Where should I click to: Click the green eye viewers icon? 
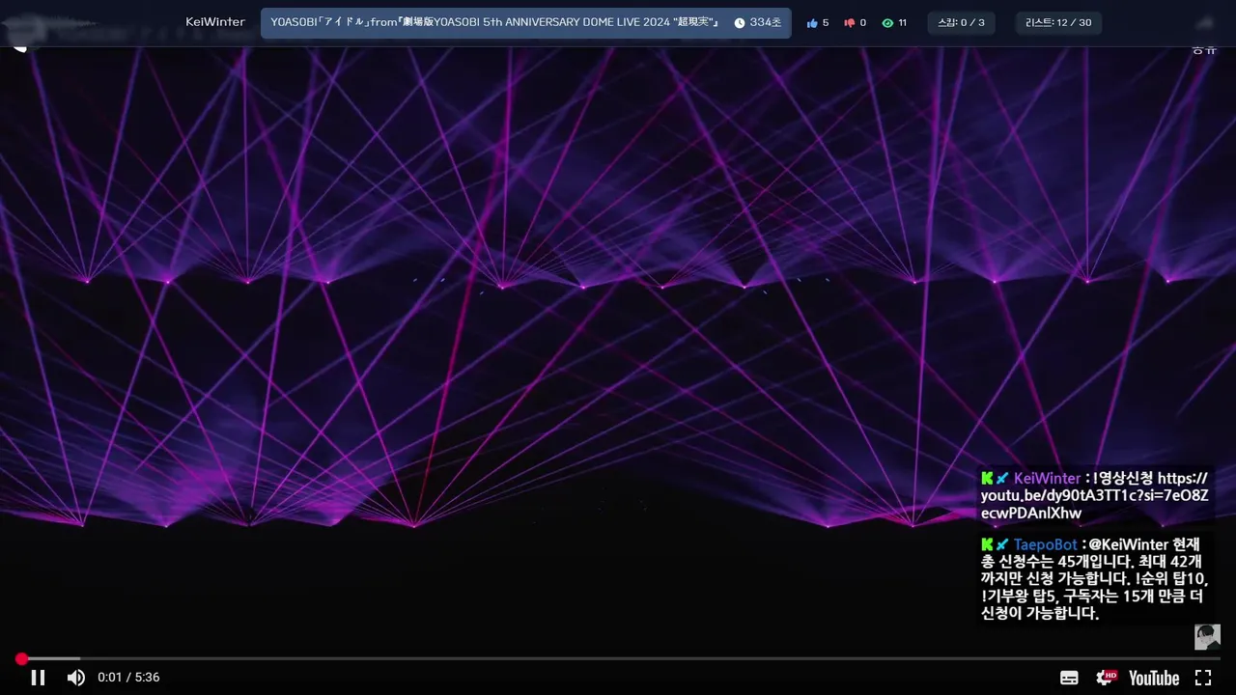(887, 23)
